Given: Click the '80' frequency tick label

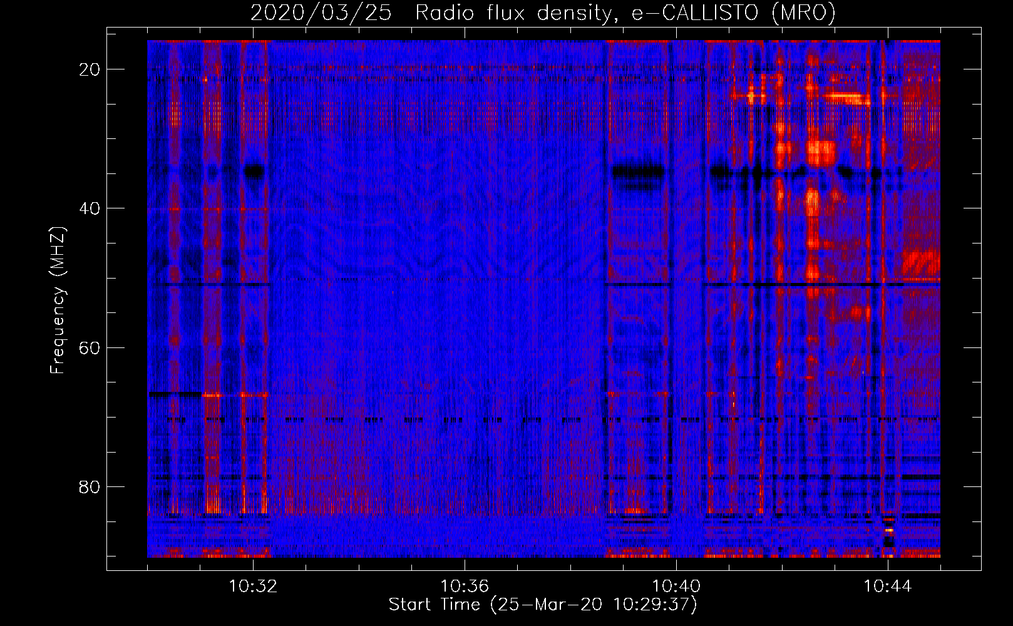Looking at the screenshot, I should (x=90, y=486).
